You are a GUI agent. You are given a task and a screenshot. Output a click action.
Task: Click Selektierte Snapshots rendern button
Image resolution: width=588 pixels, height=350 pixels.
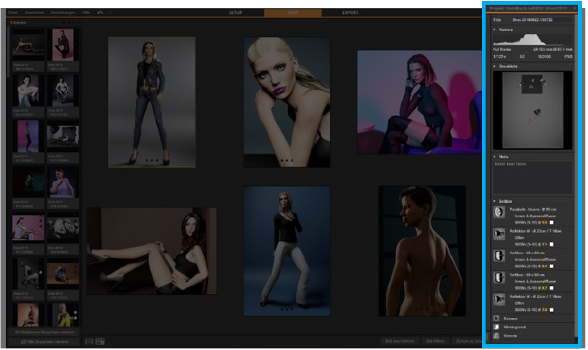[x=45, y=332]
